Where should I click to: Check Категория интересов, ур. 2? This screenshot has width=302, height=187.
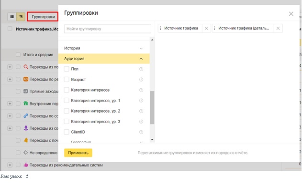(67, 111)
